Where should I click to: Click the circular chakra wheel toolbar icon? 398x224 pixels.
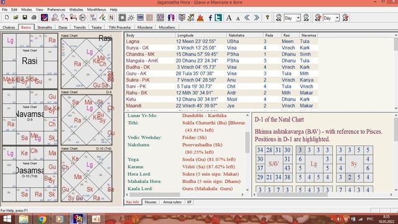(x=83, y=17)
